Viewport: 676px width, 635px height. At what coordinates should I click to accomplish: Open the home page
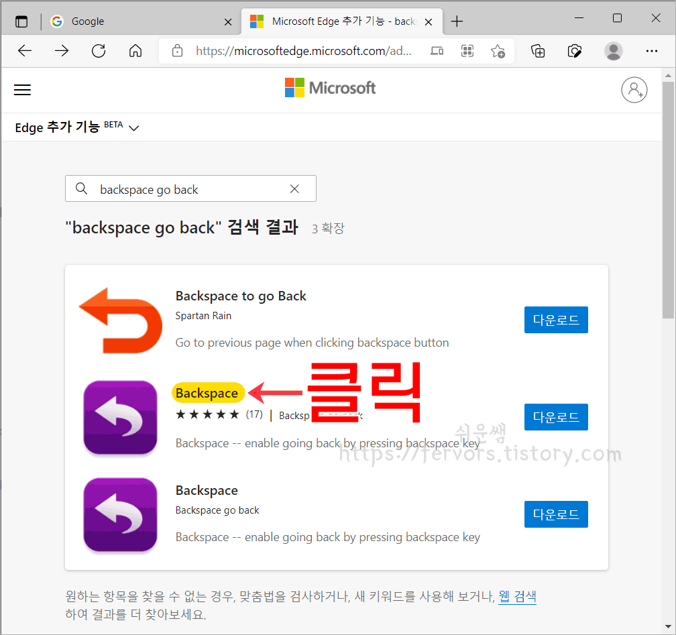click(135, 51)
